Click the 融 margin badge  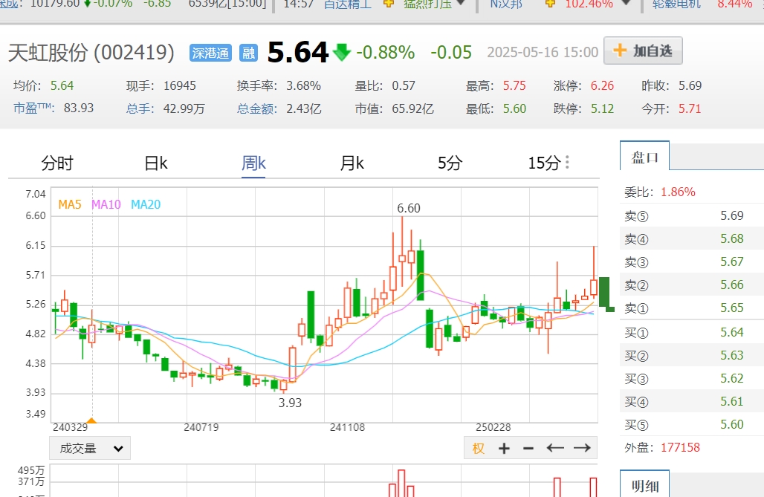pyautogui.click(x=248, y=53)
